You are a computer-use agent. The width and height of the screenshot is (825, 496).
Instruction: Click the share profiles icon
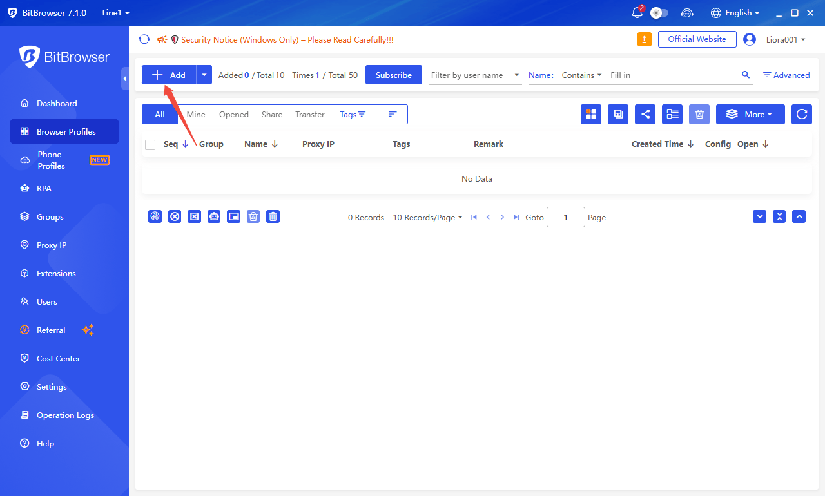tap(645, 114)
